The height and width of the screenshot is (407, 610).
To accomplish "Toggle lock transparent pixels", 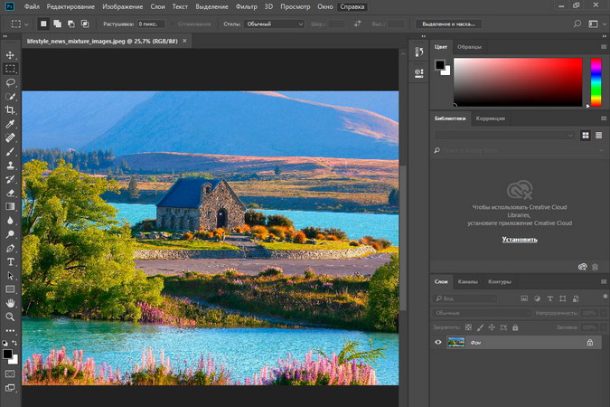I will point(468,327).
